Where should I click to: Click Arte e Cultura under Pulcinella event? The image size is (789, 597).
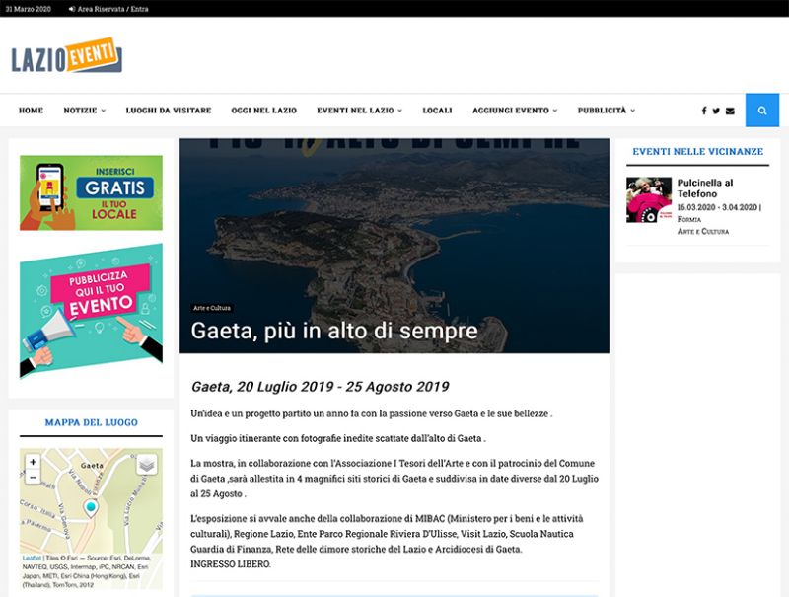click(703, 232)
